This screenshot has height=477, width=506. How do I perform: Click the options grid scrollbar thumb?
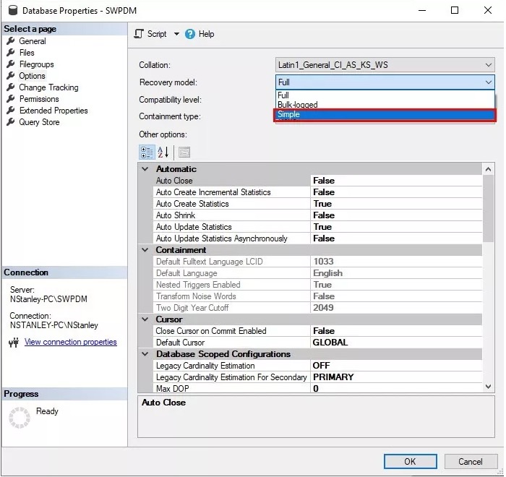tap(488, 208)
